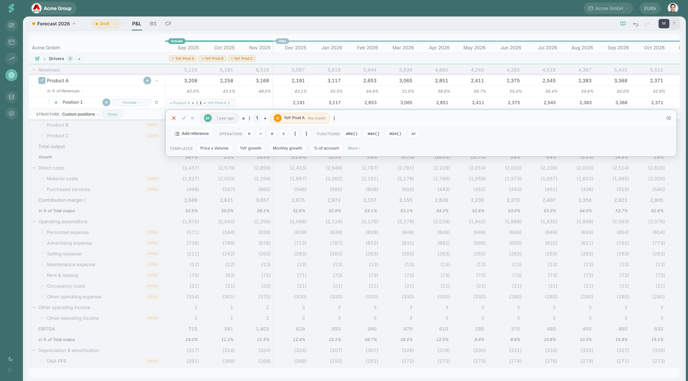Open the Acme GmbH entity selector
688x381 pixels.
608,8
